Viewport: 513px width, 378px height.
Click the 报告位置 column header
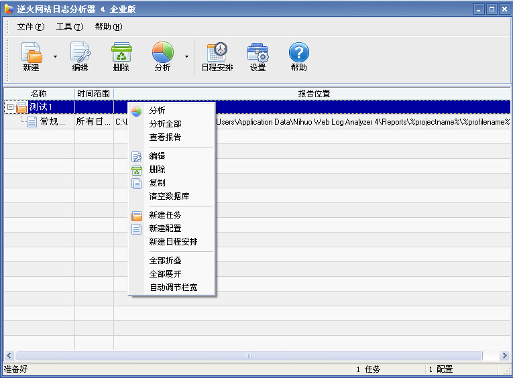tap(313, 94)
